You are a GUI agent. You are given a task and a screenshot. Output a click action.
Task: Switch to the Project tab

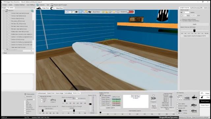point(4,8)
